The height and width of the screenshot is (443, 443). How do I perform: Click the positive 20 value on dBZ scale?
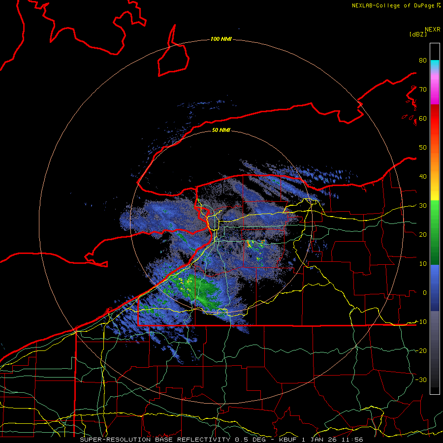click(423, 235)
